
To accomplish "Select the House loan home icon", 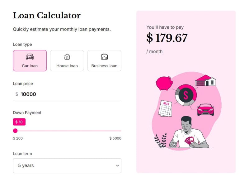I will [x=67, y=57].
